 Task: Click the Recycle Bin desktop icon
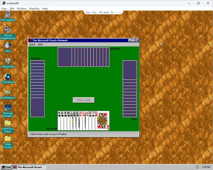pos(8,63)
